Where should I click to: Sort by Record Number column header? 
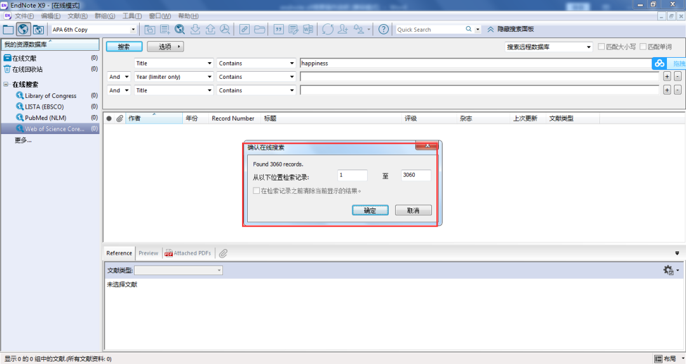tap(234, 119)
